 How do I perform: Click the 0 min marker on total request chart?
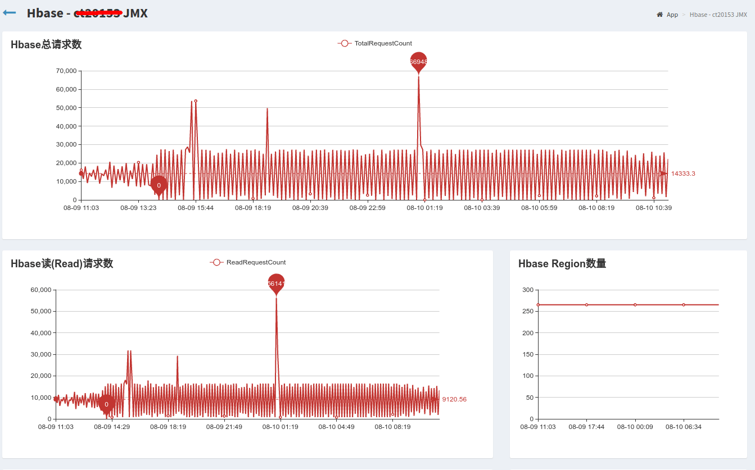(x=159, y=185)
